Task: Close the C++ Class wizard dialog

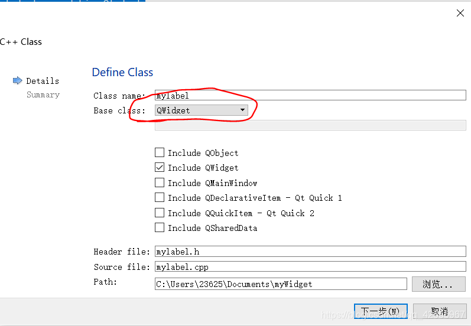Action: click(x=460, y=13)
